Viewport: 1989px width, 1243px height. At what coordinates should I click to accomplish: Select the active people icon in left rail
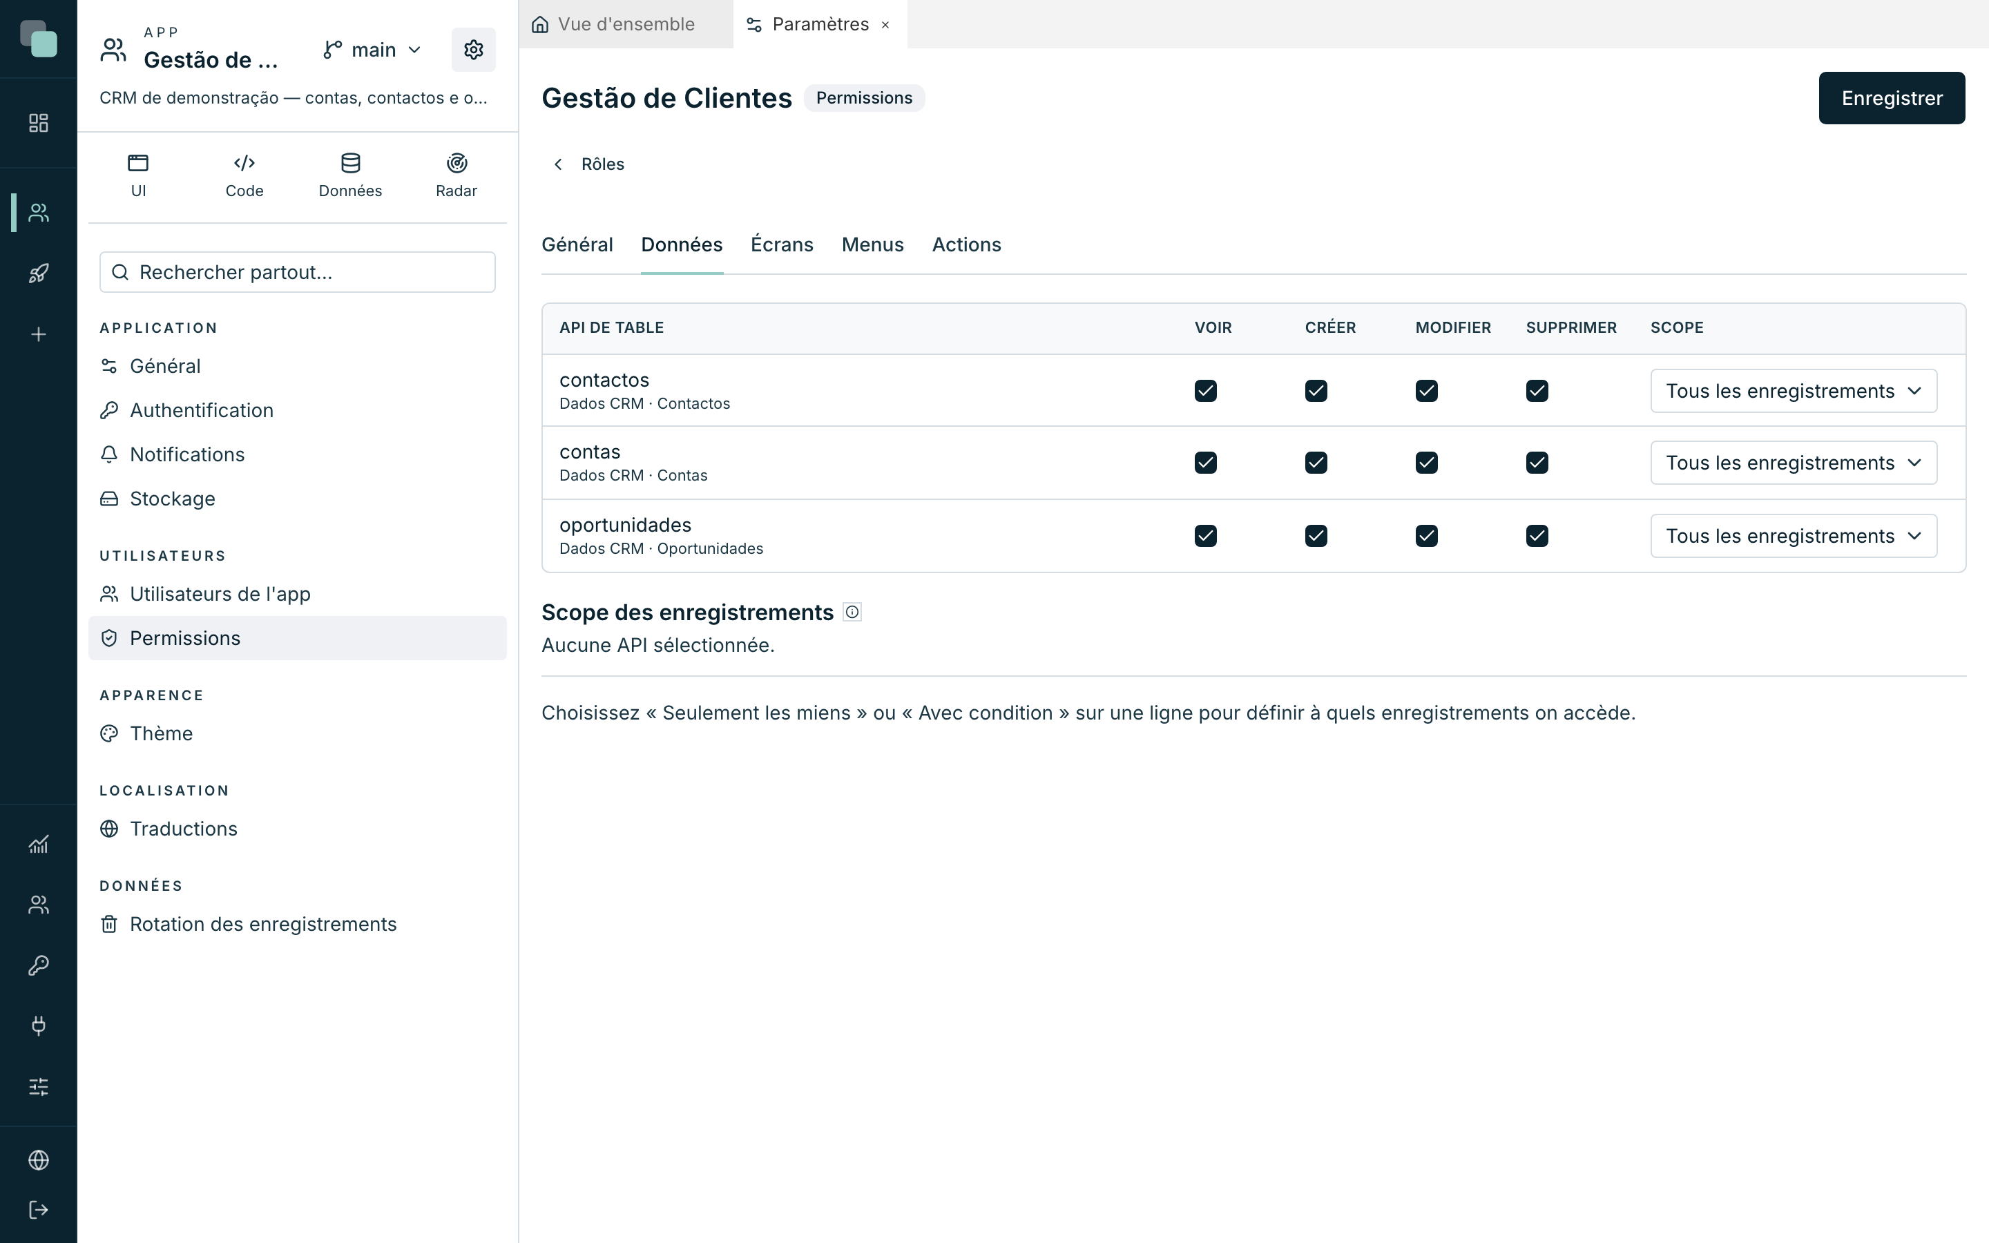point(39,213)
